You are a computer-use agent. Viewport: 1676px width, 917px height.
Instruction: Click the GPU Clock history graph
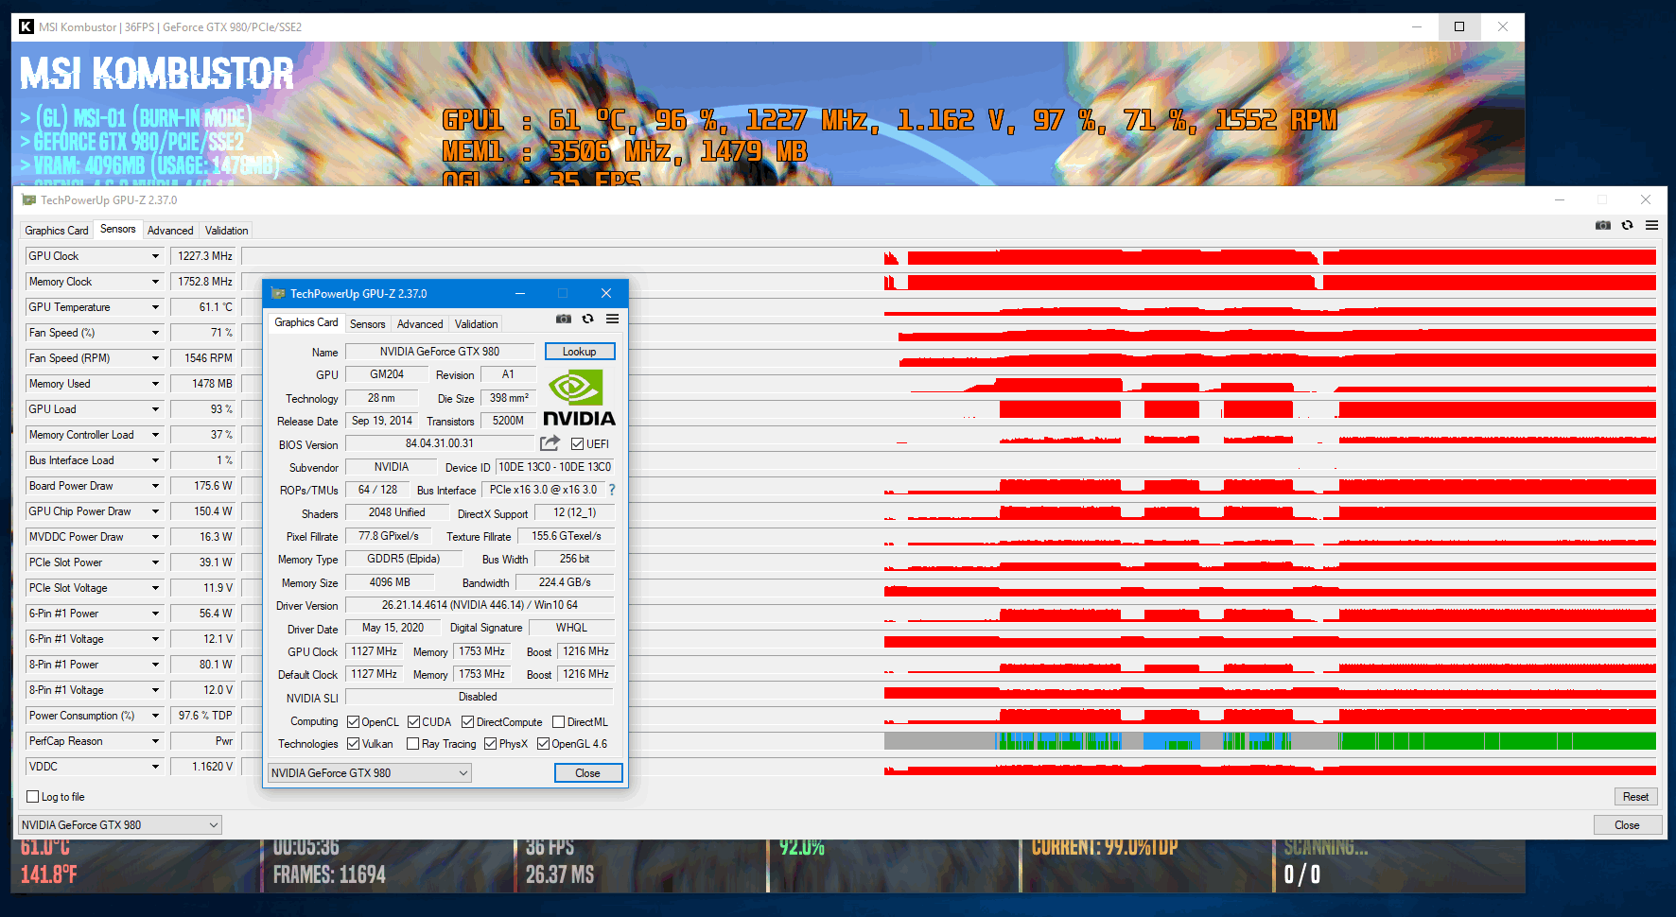pos(949,256)
